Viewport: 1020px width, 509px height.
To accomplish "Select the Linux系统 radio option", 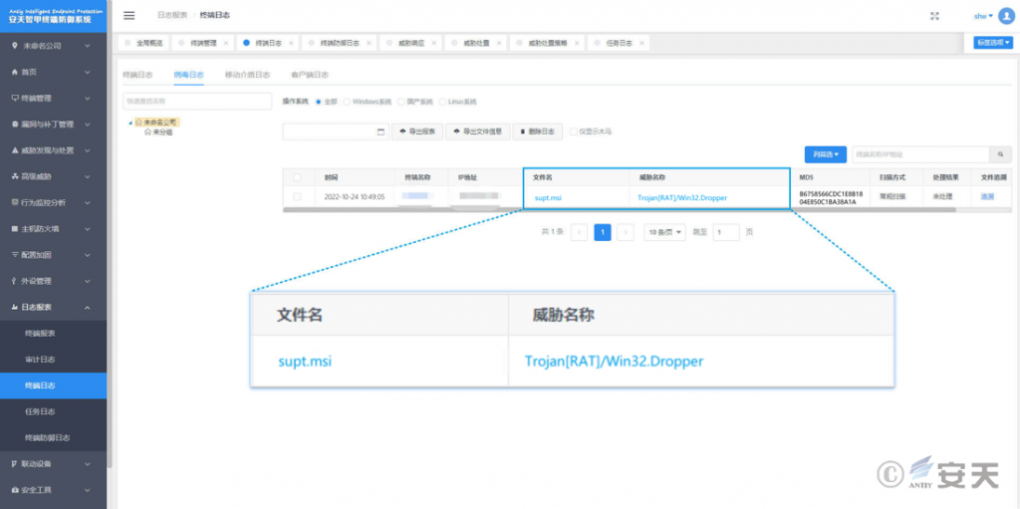I will click(x=444, y=102).
